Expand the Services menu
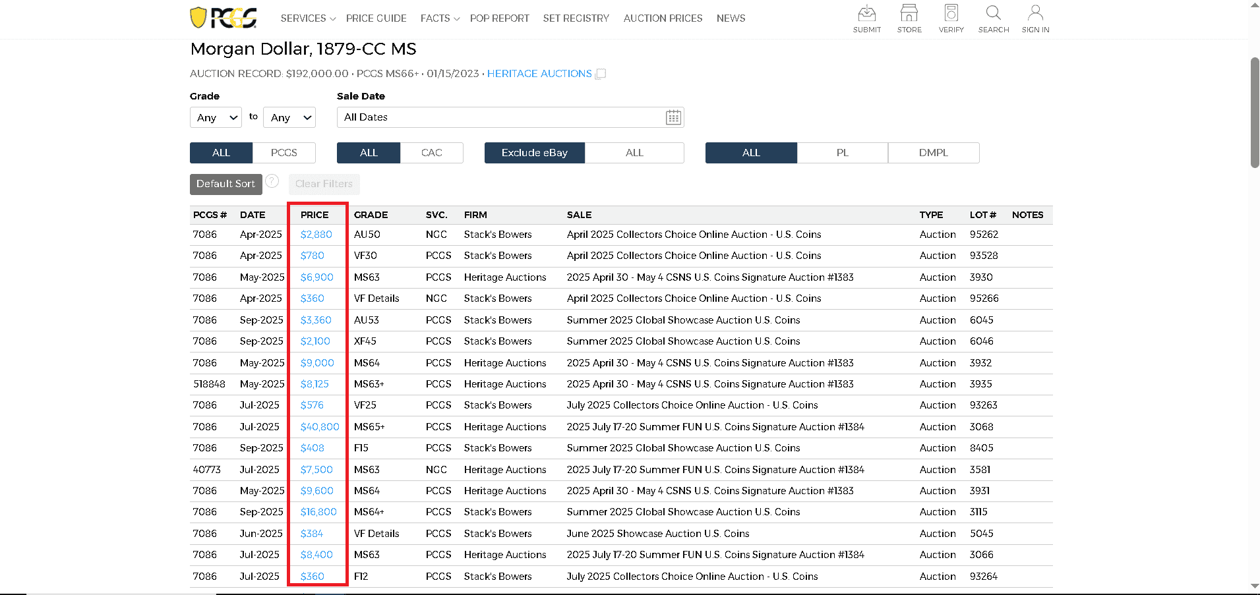1260x595 pixels. [308, 18]
